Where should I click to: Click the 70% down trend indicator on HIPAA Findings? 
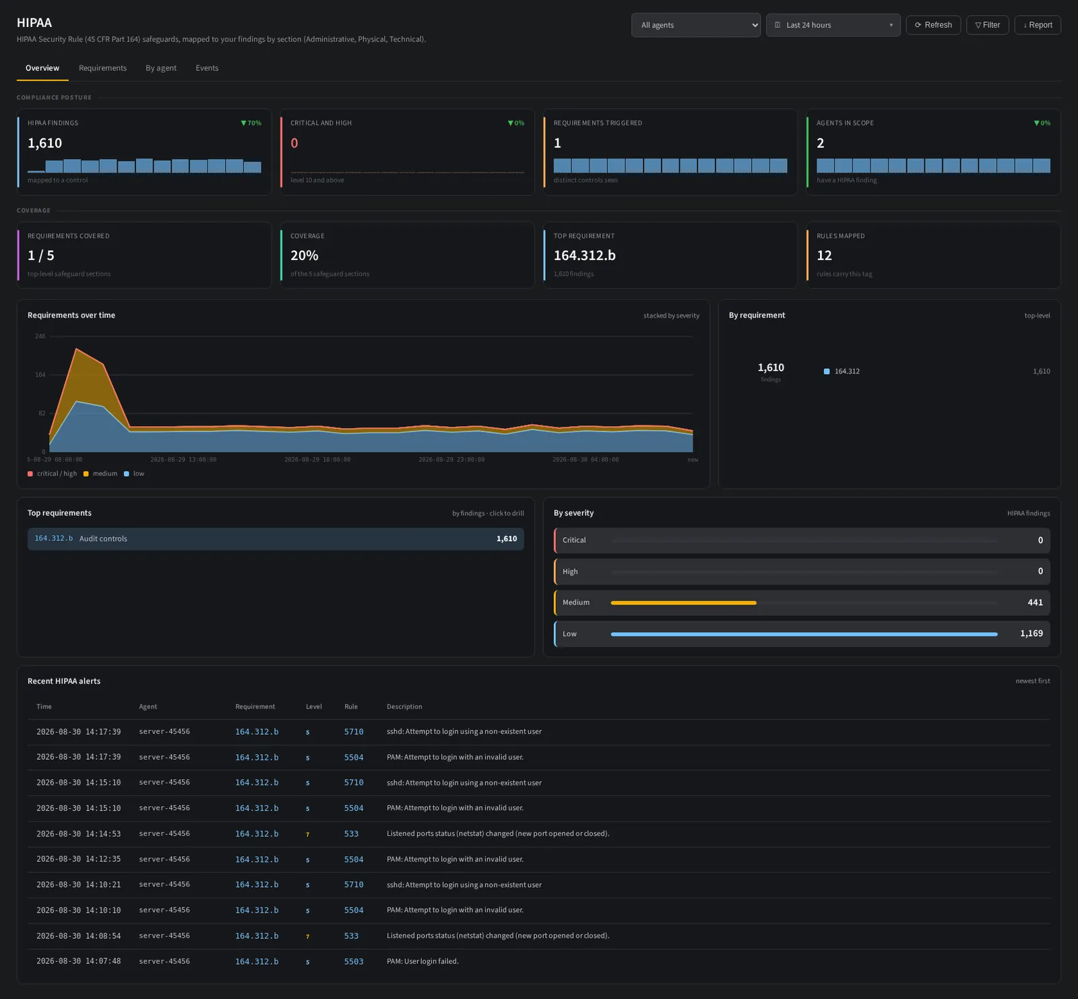tap(251, 123)
